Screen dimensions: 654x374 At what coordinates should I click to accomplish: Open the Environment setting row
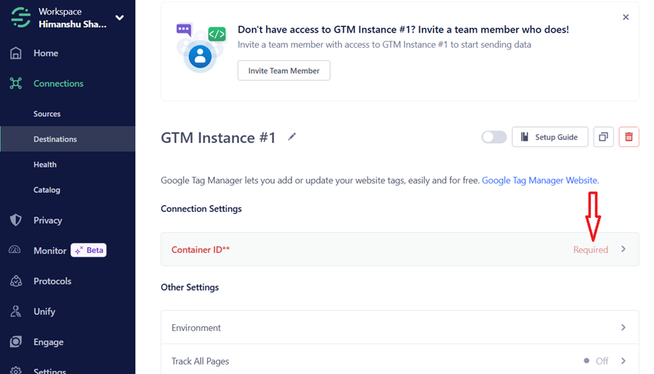(x=400, y=328)
